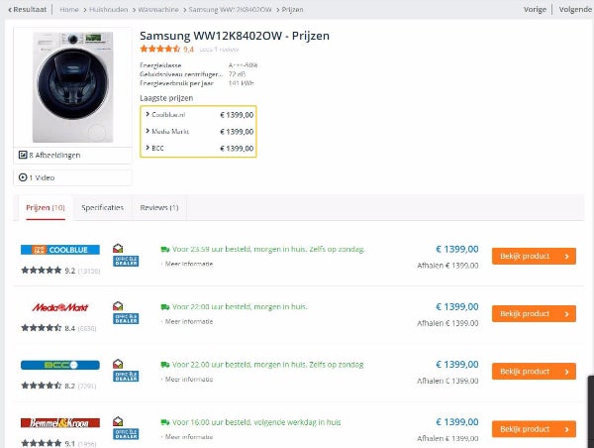Click the MediaMarkt shop logo
Viewport: 594px width, 448px height.
click(x=60, y=307)
